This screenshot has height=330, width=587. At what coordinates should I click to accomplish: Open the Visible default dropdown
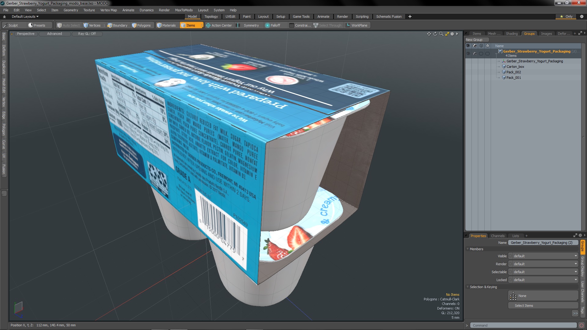point(545,256)
